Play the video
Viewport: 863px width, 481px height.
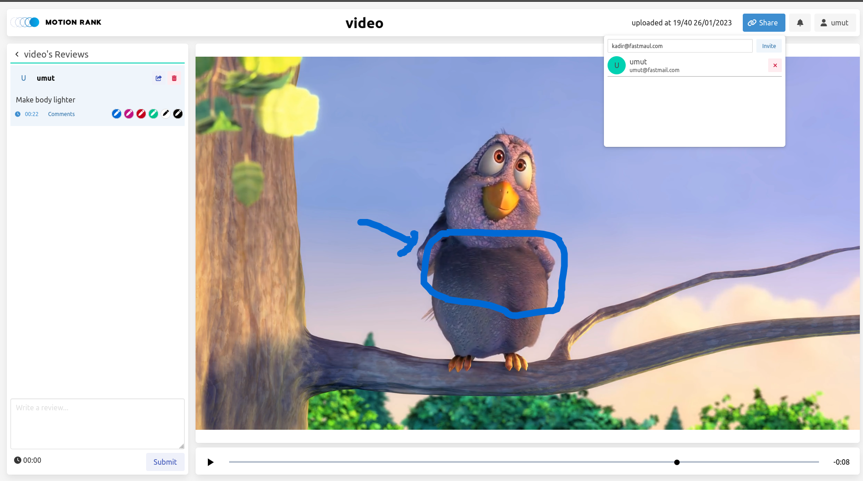[x=210, y=462]
